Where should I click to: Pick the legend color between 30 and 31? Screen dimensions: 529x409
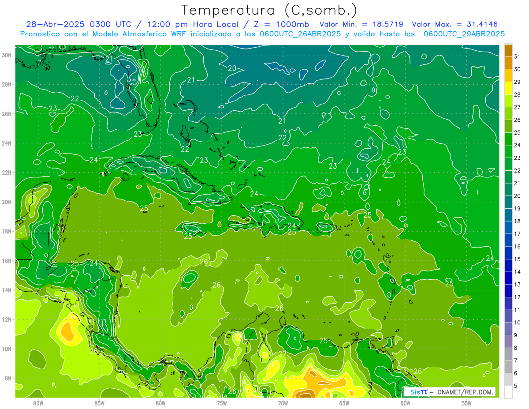tap(508, 63)
